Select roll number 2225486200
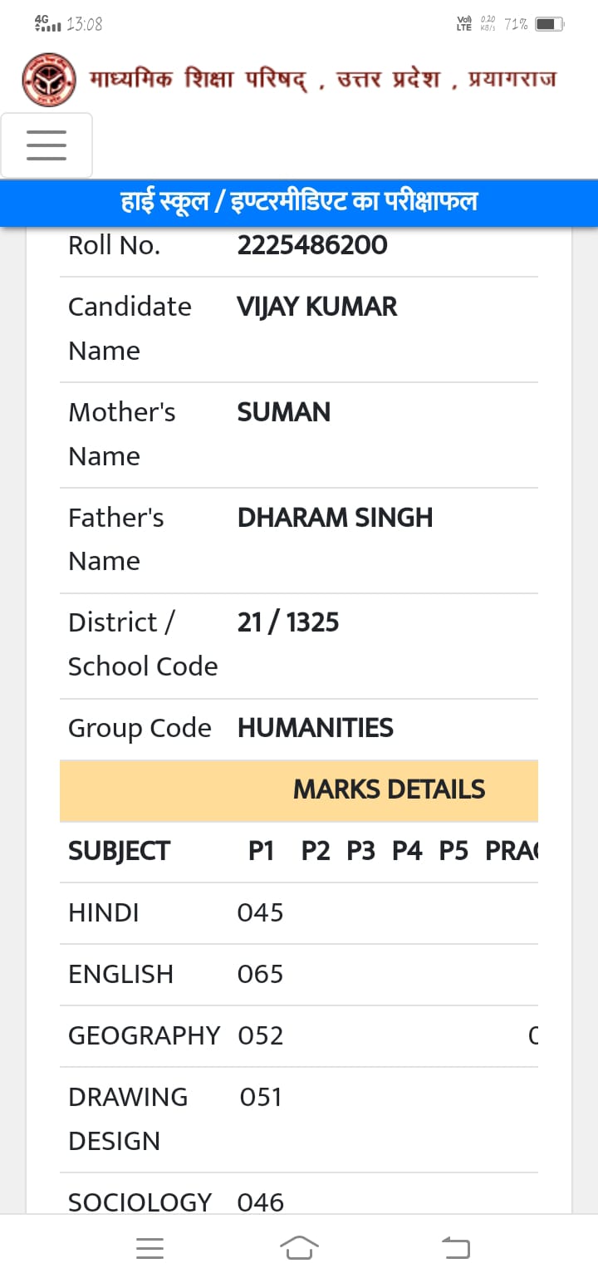Screen dimensions: 598x1283 point(312,245)
